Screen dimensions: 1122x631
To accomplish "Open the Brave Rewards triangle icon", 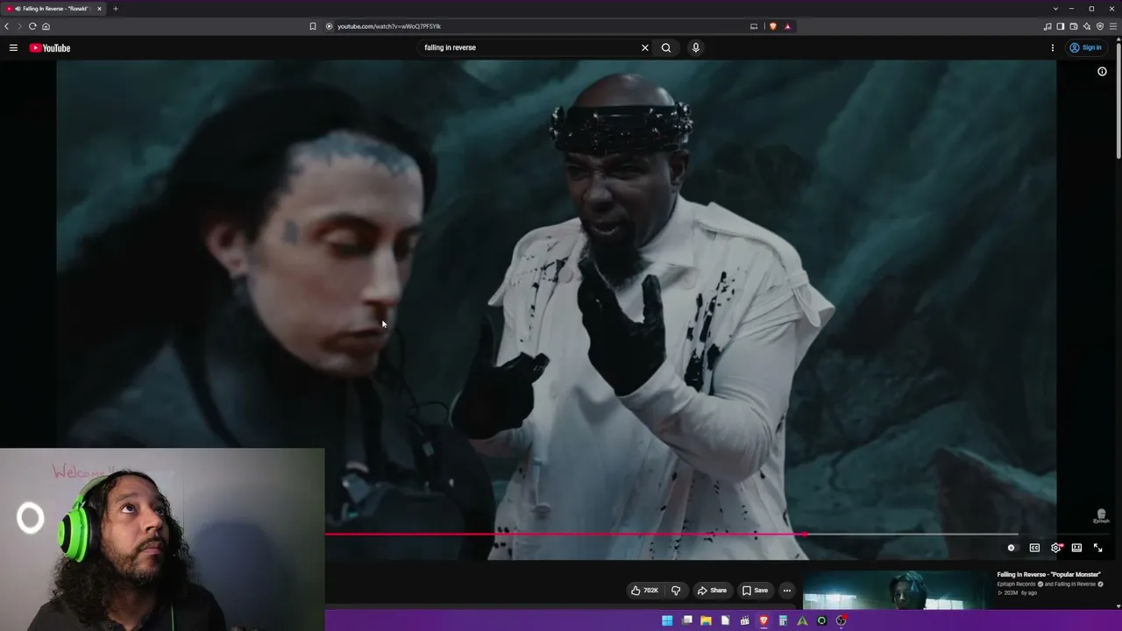I will 787,26.
